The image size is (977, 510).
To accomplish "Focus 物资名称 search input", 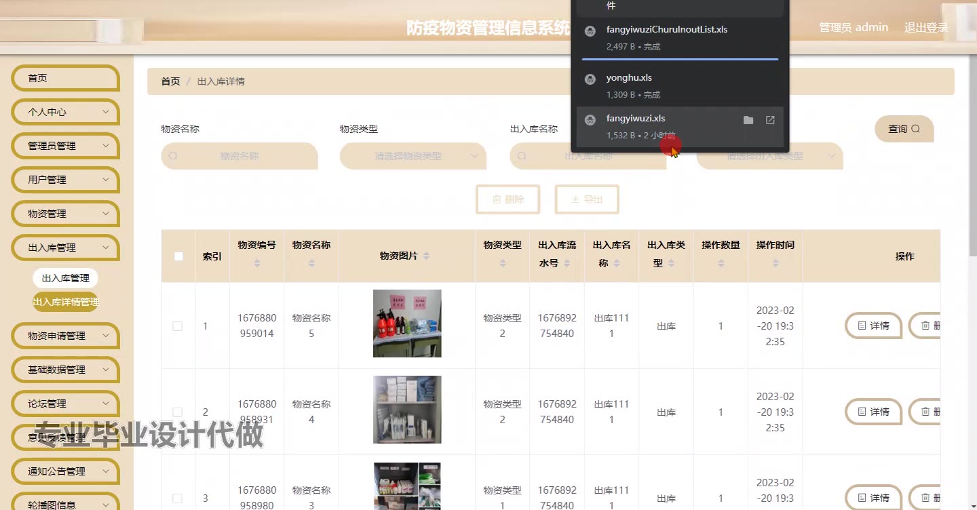I will (239, 156).
